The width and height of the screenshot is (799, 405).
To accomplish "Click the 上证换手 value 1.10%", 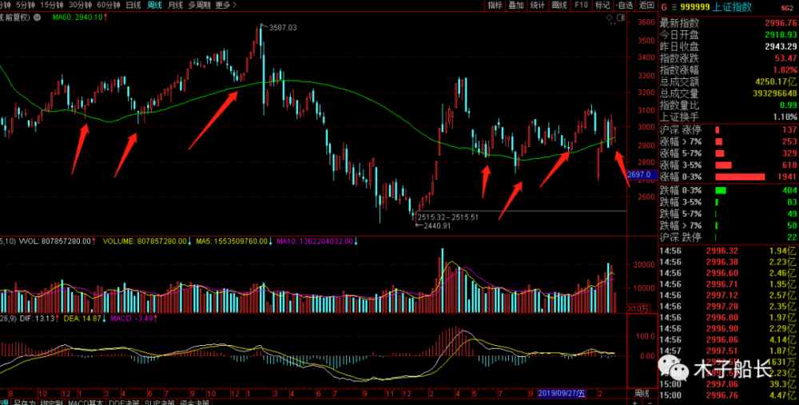I will [x=785, y=117].
